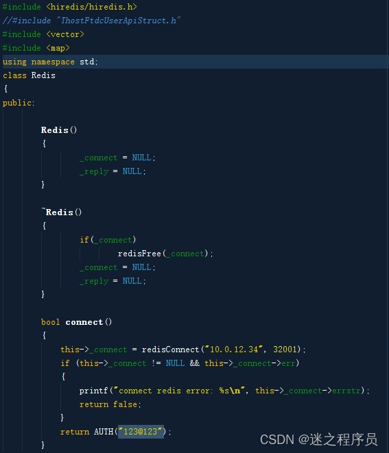Click the printf 'connect redis error' line

(224, 391)
